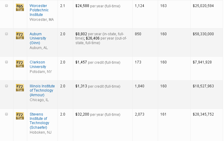Select the Clarkson University row checkbox
224x141 pixels.
(x=6, y=62)
